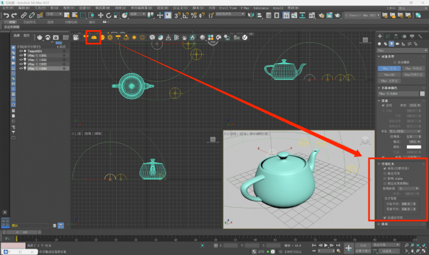Click the Redo arrow in main toolbar
429x255 pixels.
coord(15,15)
